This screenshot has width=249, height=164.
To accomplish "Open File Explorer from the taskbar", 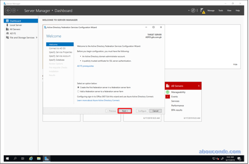I will tap(39, 158).
